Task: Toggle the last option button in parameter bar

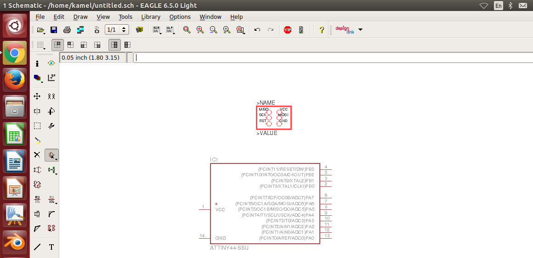Action: coord(127,45)
